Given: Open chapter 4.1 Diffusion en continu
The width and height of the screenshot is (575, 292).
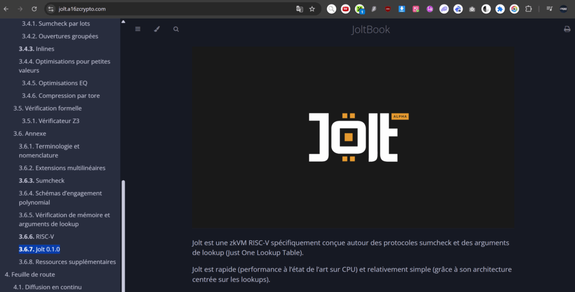Looking at the screenshot, I should (47, 287).
